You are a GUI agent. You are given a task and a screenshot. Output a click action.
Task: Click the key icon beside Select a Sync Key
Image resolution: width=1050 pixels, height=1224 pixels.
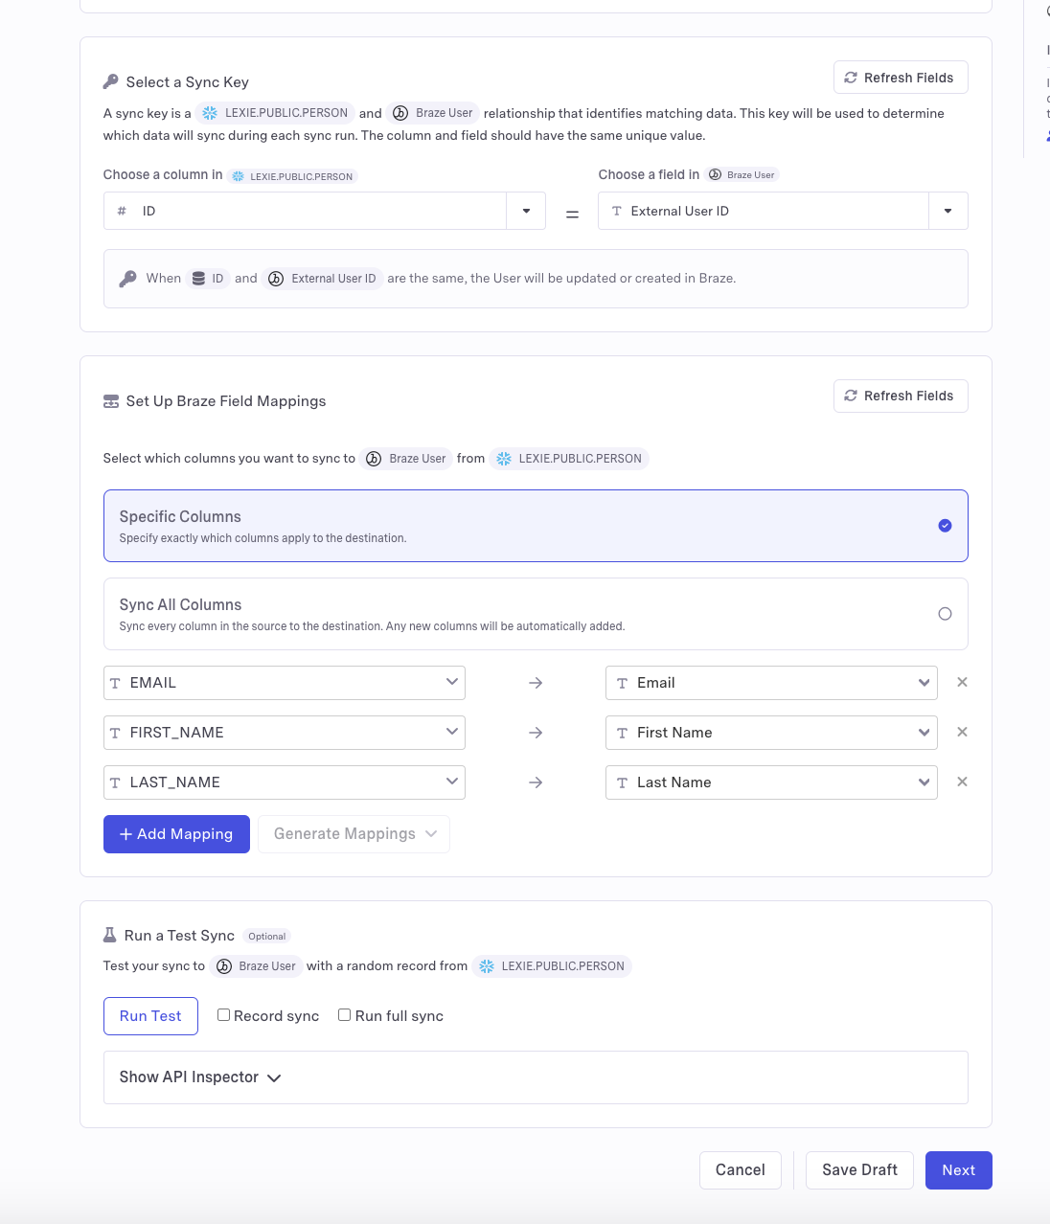point(111,82)
